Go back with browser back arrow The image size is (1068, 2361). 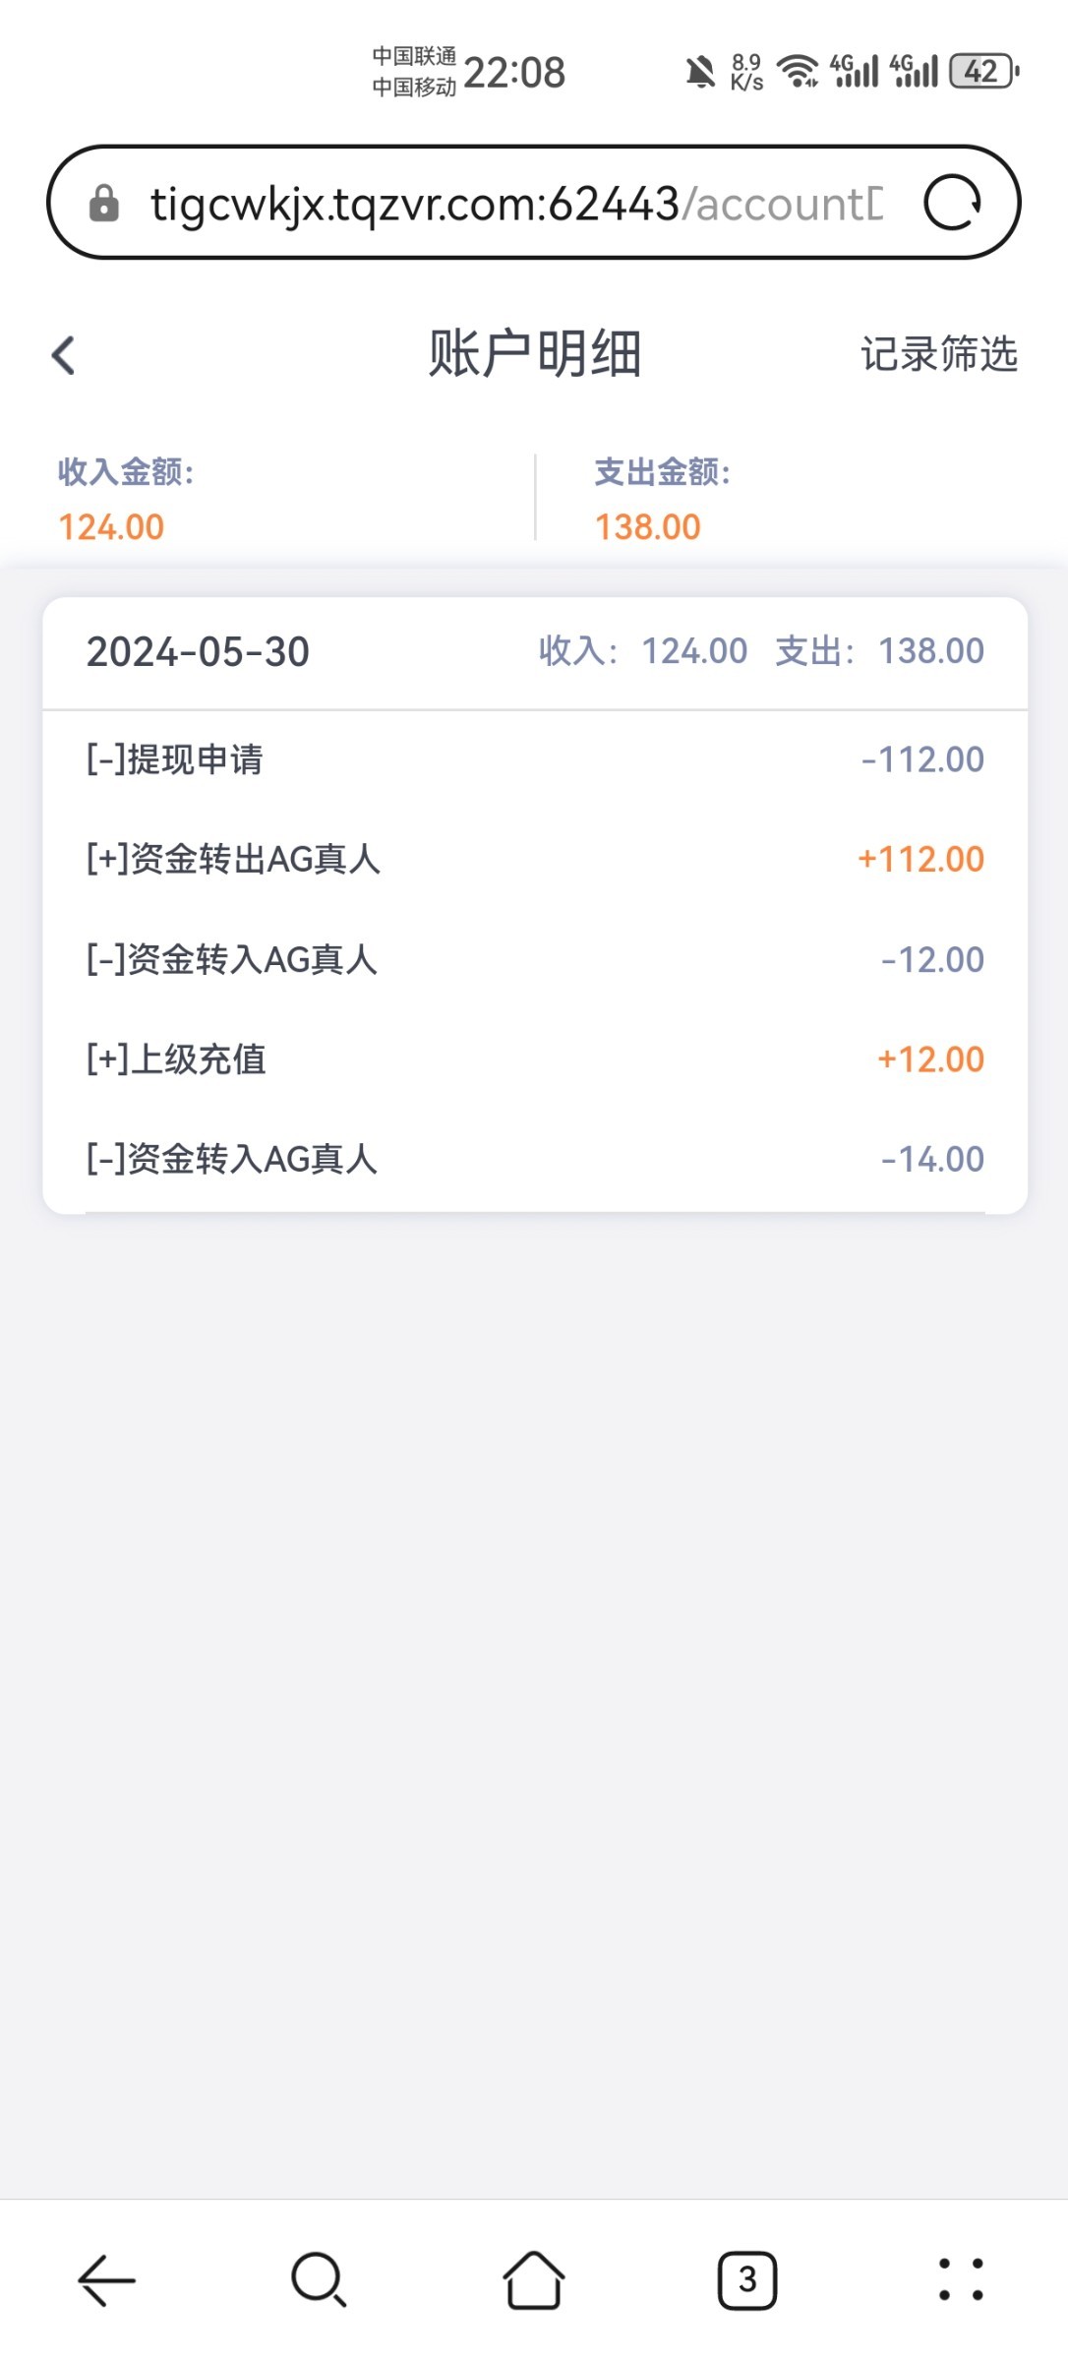coord(106,2280)
